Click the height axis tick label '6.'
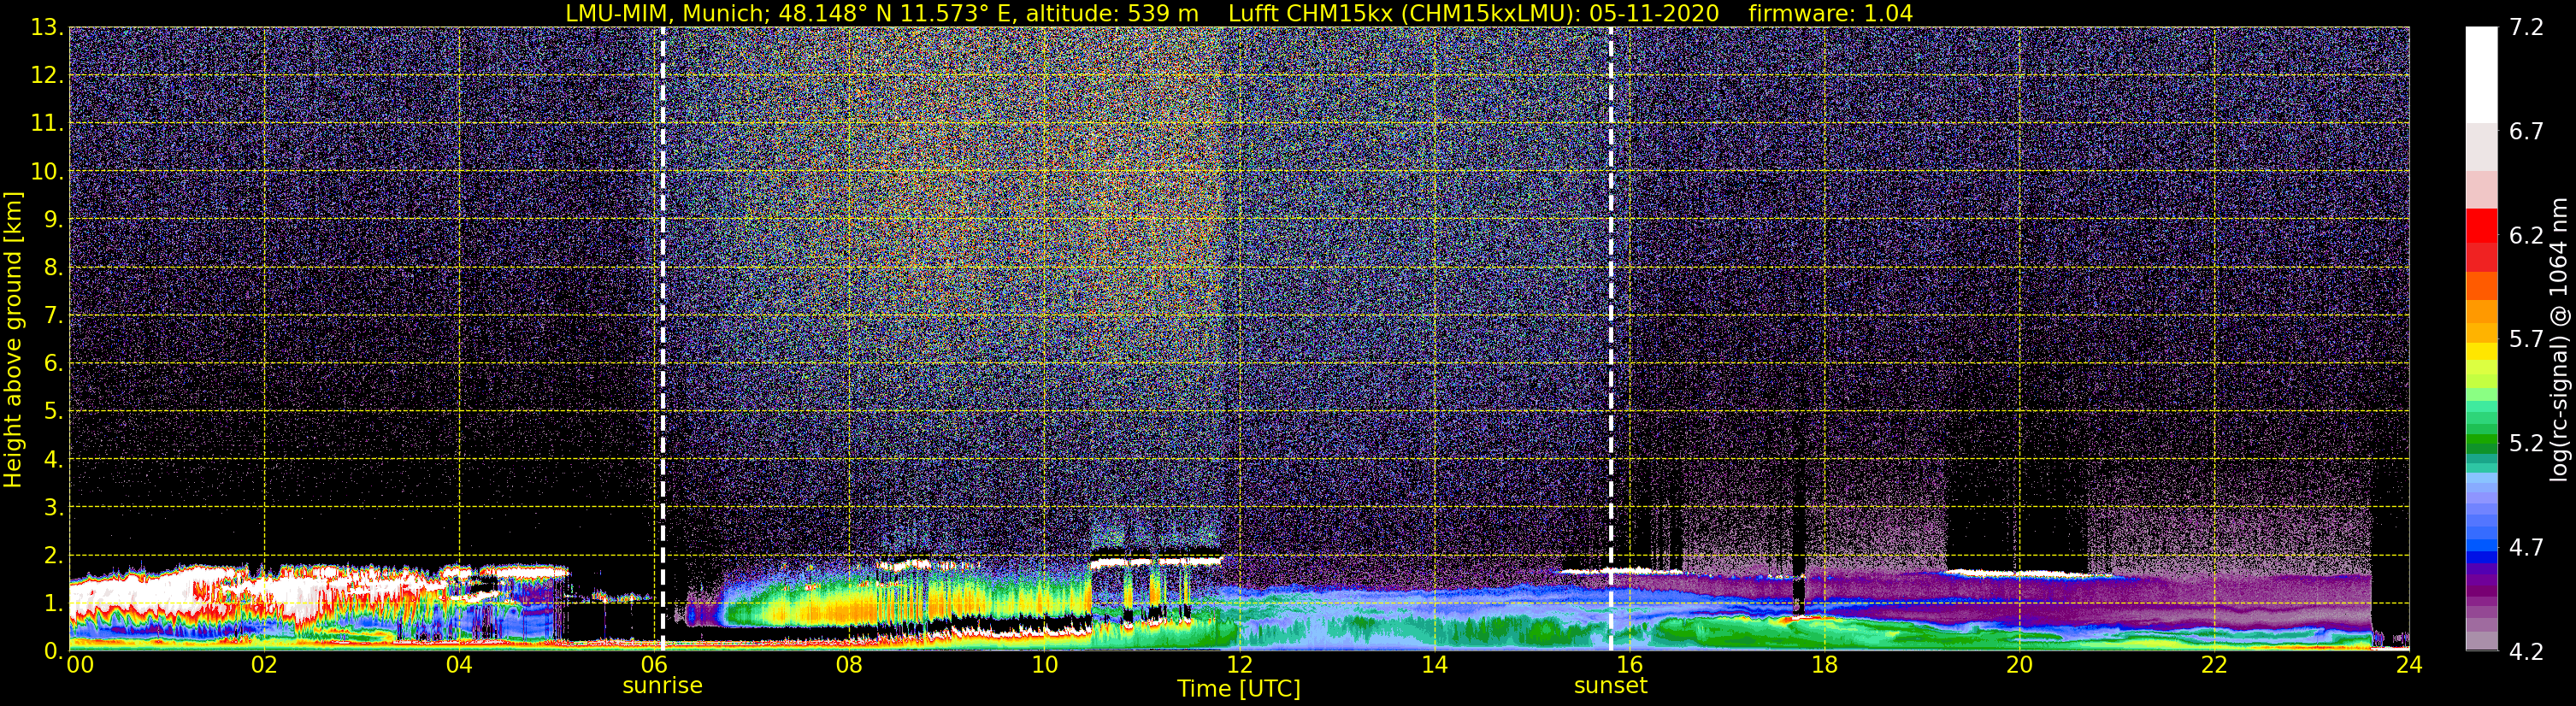Screen dimensions: 2576x706 click(x=53, y=363)
